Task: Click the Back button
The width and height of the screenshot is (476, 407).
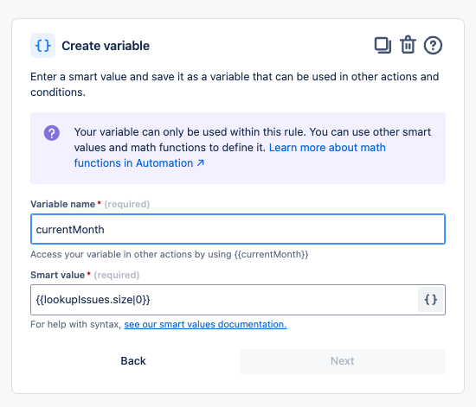Action: pyautogui.click(x=133, y=361)
